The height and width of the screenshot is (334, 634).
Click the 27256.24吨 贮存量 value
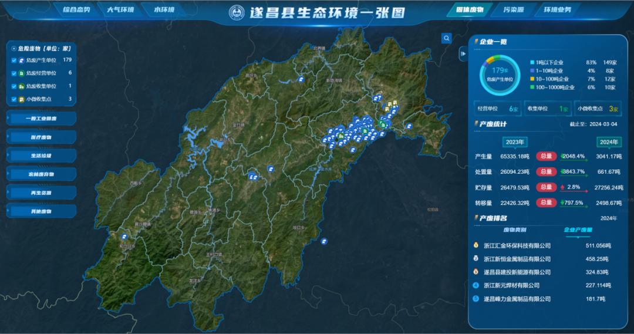click(x=609, y=188)
